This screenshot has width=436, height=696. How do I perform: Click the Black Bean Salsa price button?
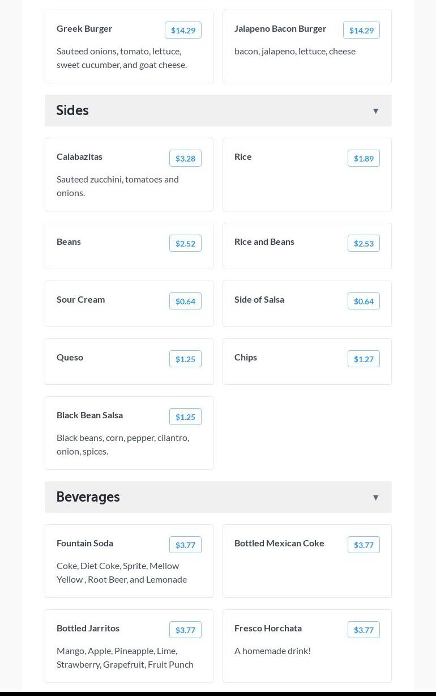[x=185, y=417]
